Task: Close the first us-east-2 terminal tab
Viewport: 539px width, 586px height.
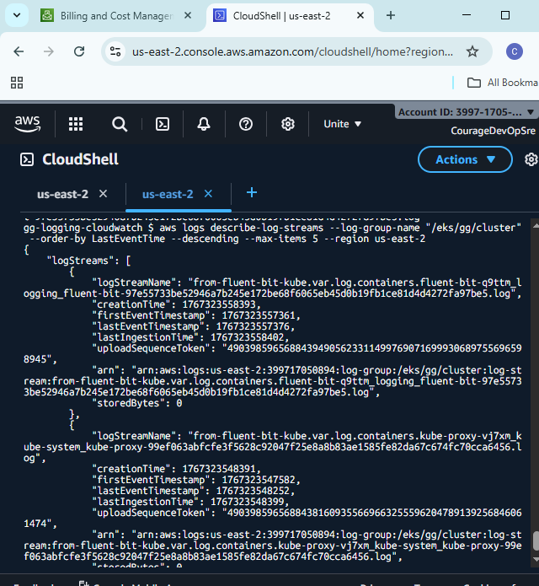Action: click(x=103, y=194)
